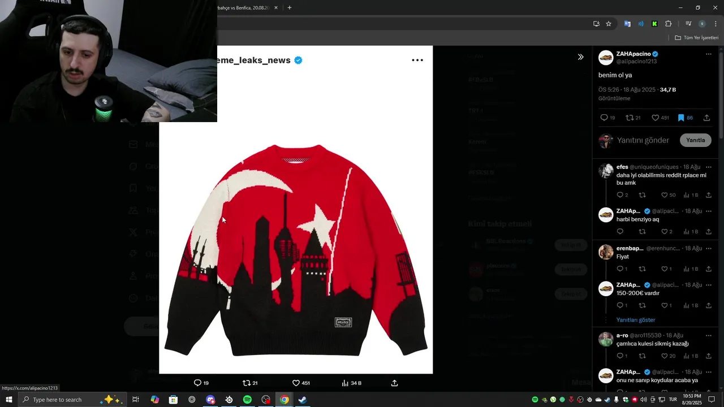Open the green K extension icon
724x407 pixels.
coord(654,24)
